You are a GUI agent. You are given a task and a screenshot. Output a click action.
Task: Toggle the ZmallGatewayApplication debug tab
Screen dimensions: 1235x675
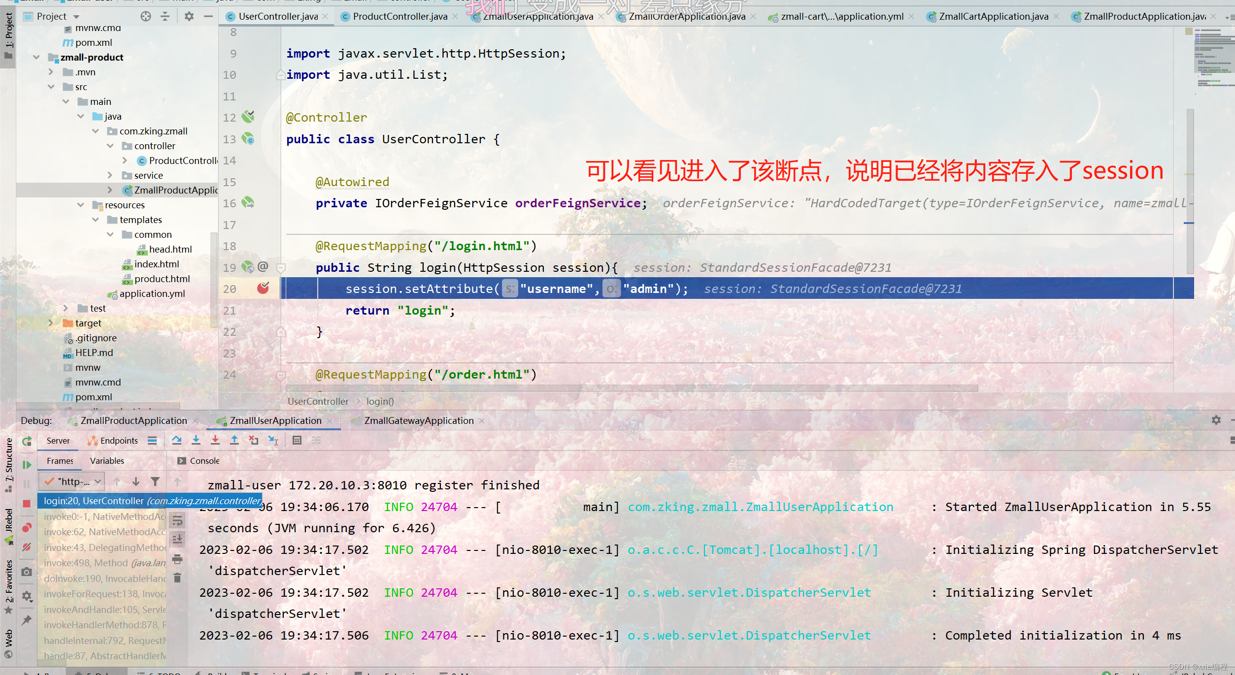click(417, 420)
